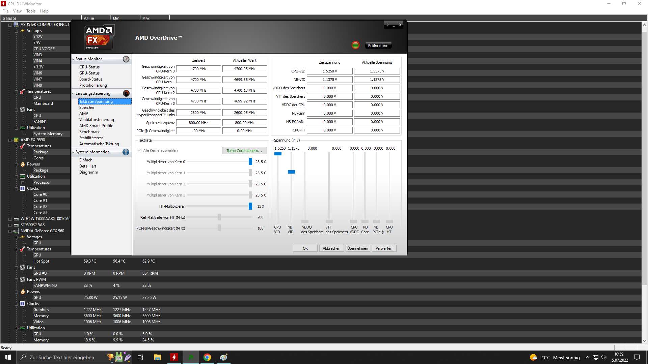Click the CPU-Kern 0 Zielwert field
Viewport: 648px width, 364px height.
[198, 69]
